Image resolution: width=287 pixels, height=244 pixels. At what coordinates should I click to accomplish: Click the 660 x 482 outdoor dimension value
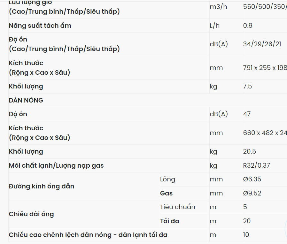click(x=265, y=133)
